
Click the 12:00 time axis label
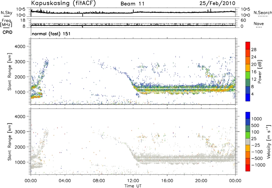tap(133, 181)
